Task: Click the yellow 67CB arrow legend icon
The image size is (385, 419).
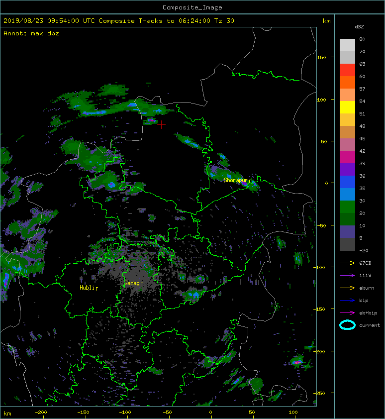Action: [347, 263]
